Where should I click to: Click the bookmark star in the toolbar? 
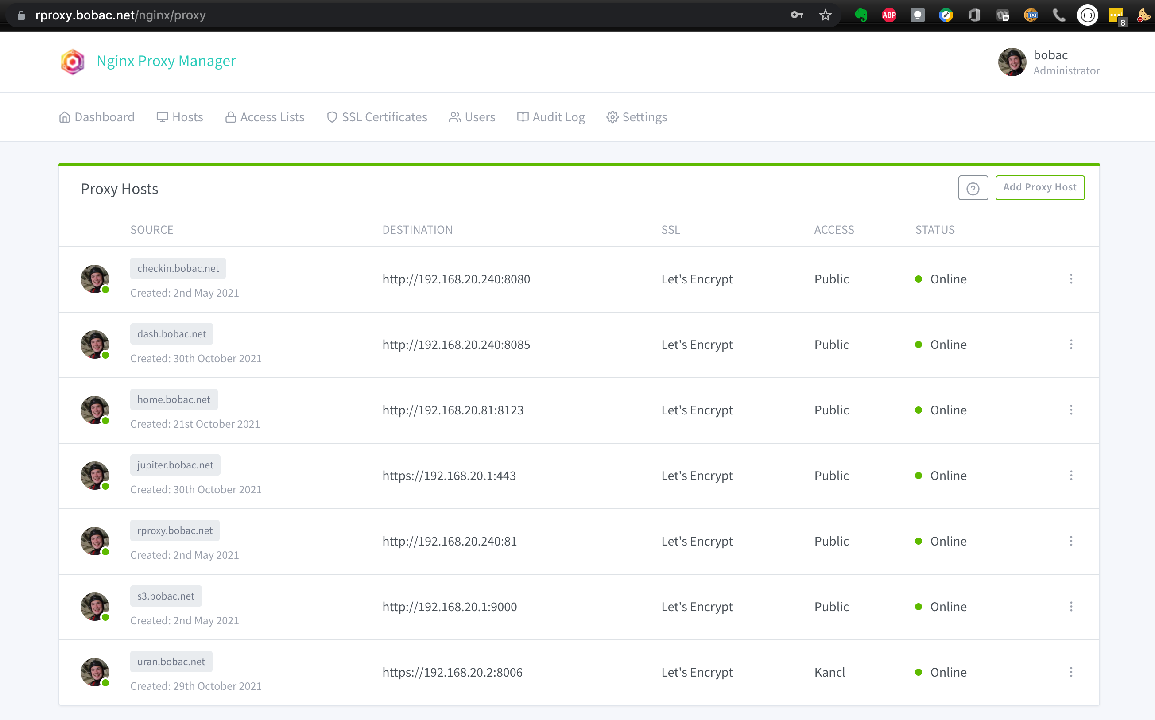(825, 15)
